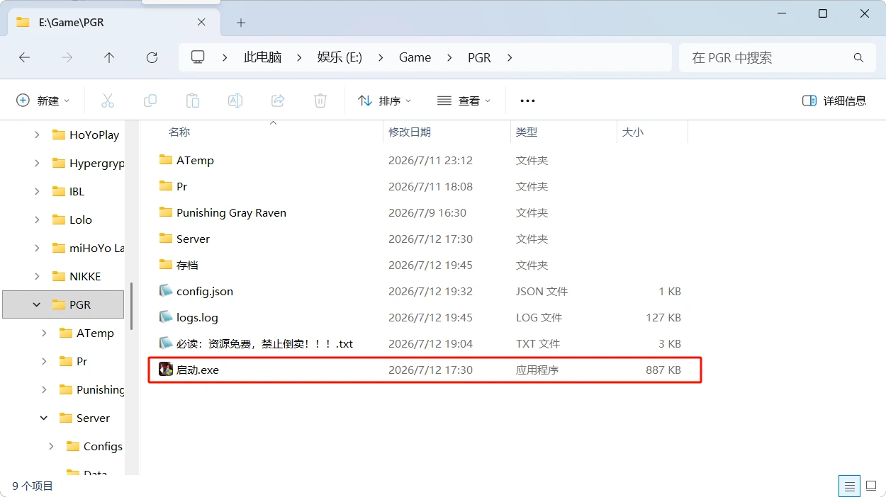
Task: Select the config.json file icon
Action: 166,290
